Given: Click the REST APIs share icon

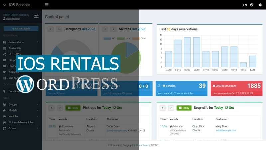Looking at the screenshot, I should click(4, 54).
